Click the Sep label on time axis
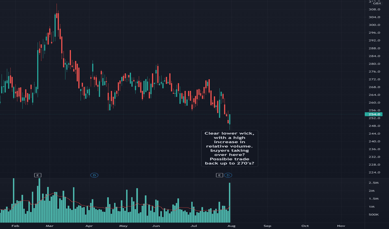The height and width of the screenshot is (229, 389). pos(268,226)
